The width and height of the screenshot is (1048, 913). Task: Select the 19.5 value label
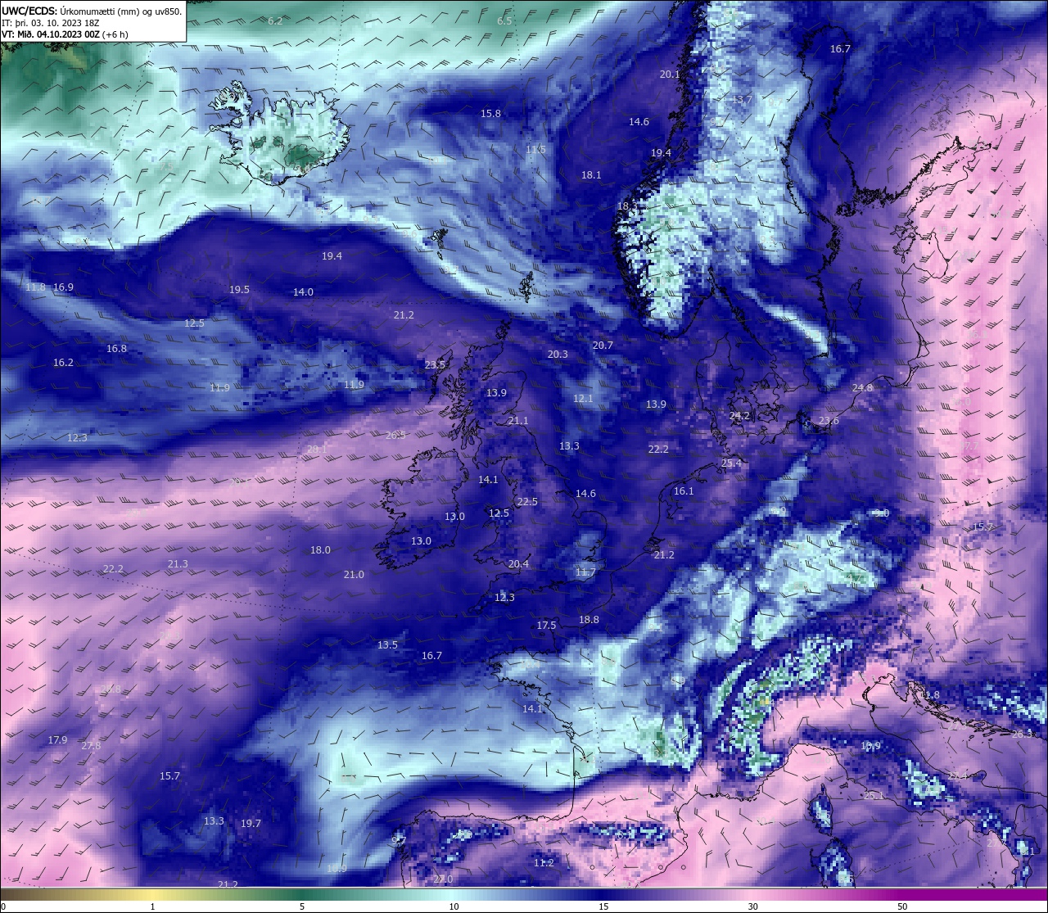(x=239, y=290)
